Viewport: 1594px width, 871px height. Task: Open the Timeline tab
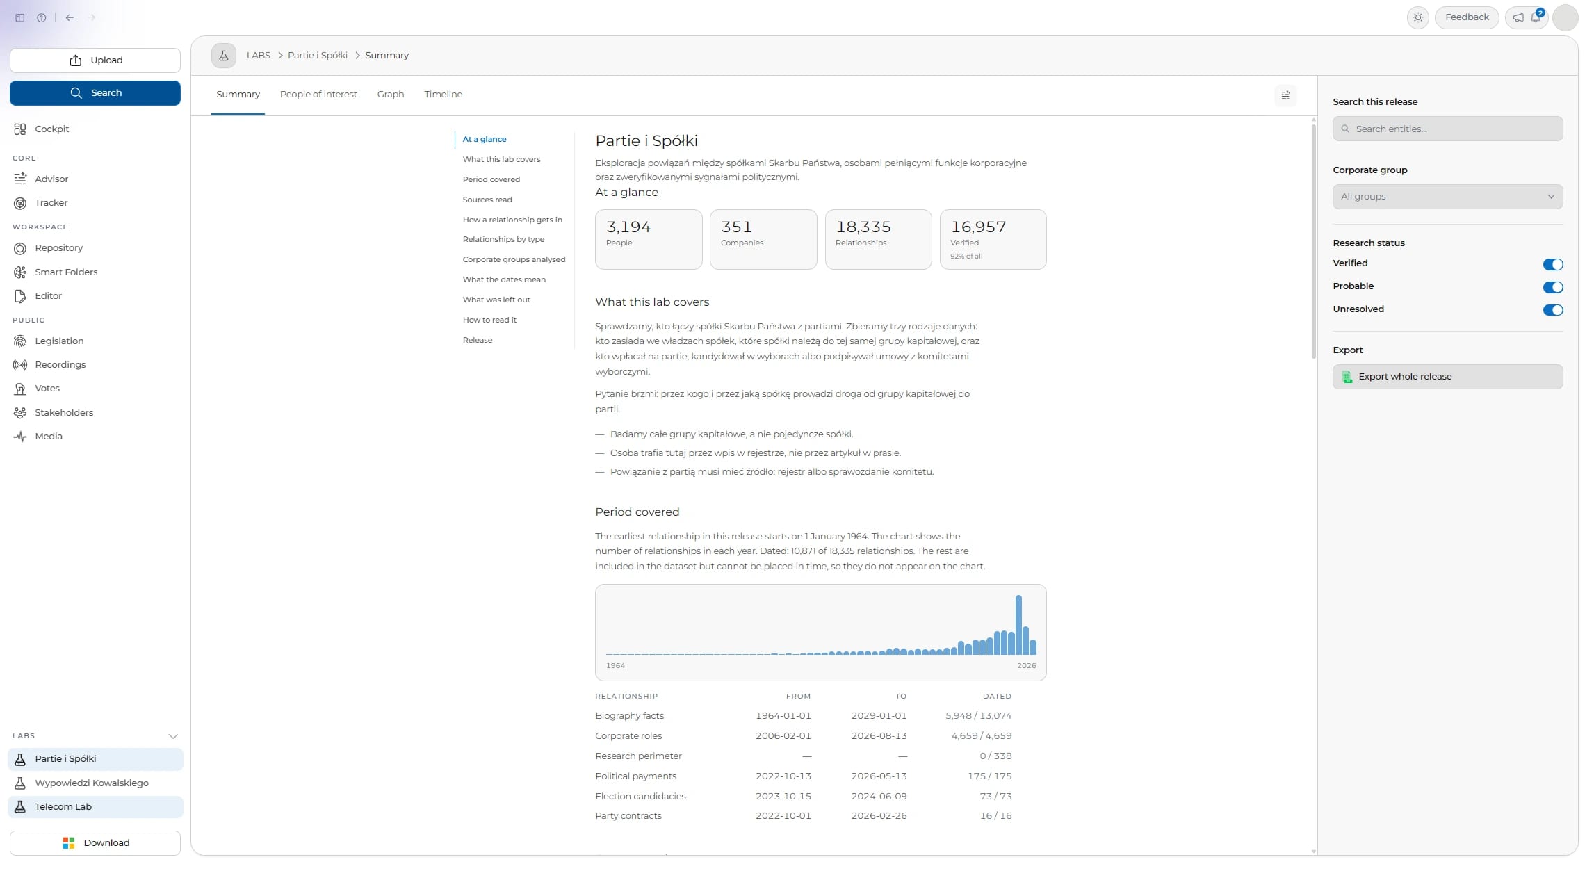pos(443,95)
